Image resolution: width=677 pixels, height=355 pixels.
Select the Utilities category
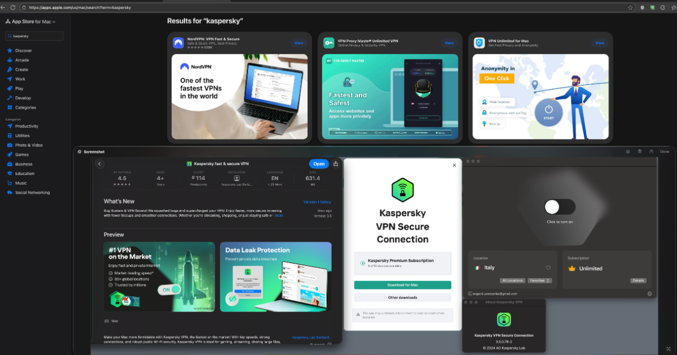click(x=19, y=136)
